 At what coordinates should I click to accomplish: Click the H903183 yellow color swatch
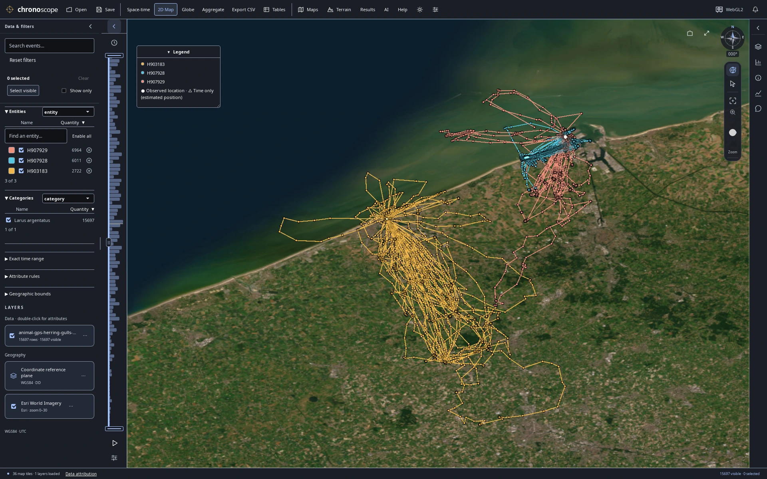(x=12, y=171)
